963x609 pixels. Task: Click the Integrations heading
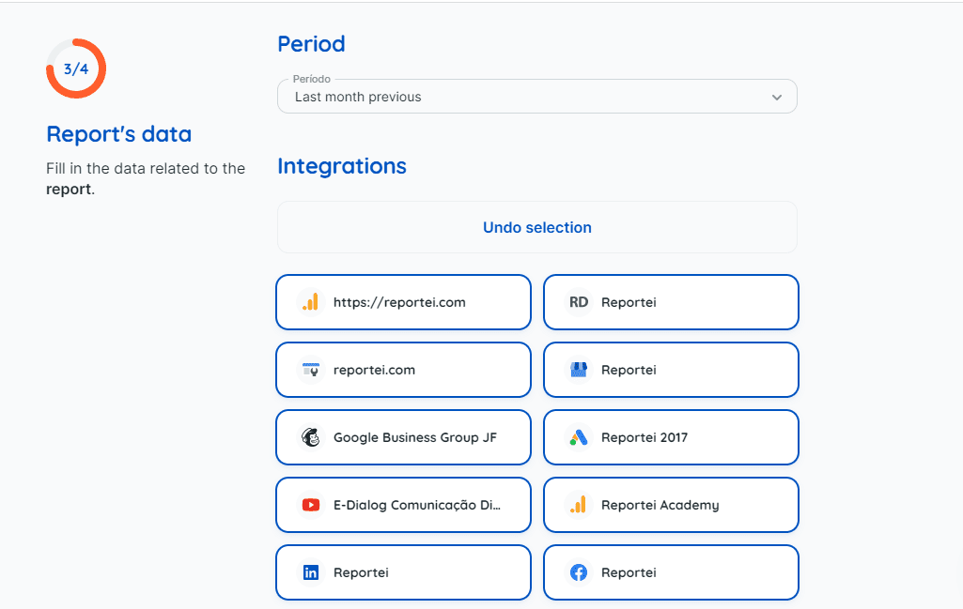[342, 166]
